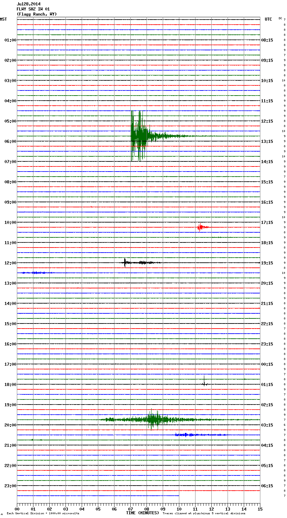Click the "DC" column header
Viewport: 287px width, 518px height.
click(280, 18)
